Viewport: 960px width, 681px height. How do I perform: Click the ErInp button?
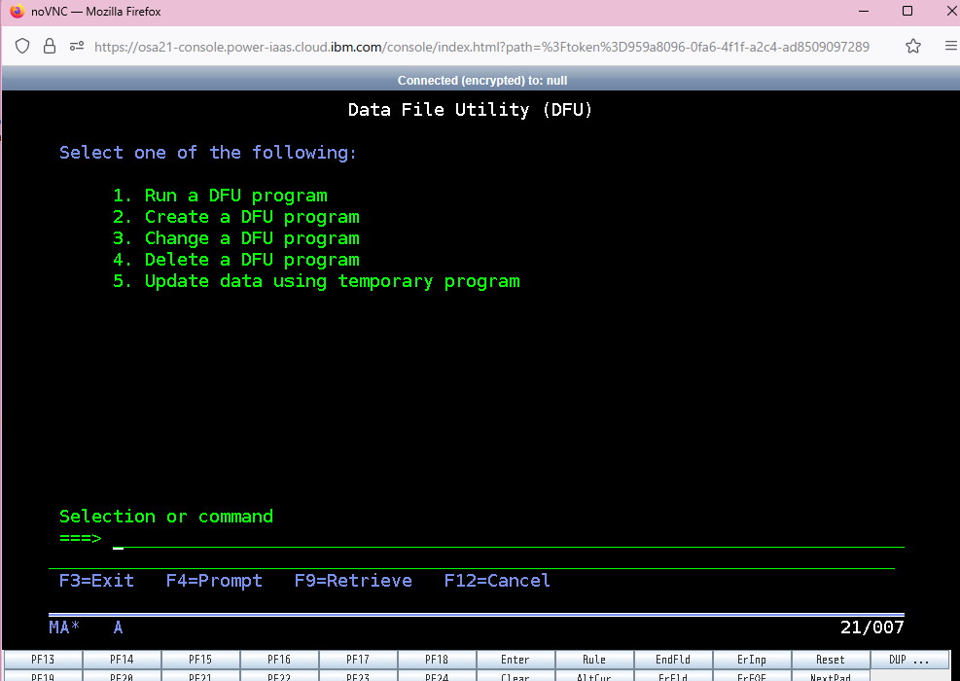point(752,660)
